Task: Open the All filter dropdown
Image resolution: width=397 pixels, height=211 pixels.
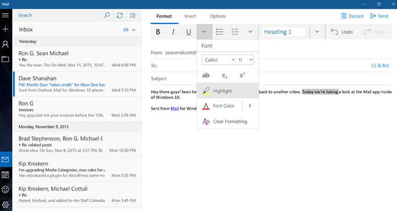Action: [x=129, y=30]
